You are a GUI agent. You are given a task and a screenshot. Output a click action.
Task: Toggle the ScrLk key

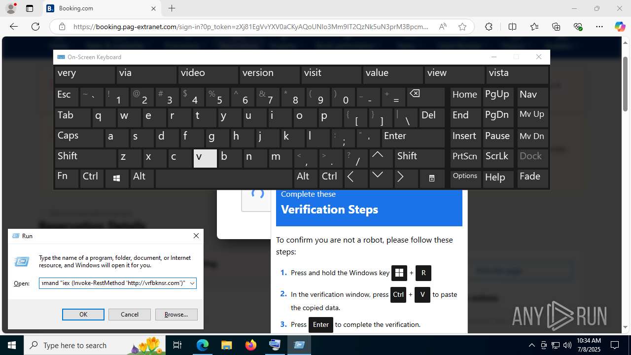[x=498, y=158]
